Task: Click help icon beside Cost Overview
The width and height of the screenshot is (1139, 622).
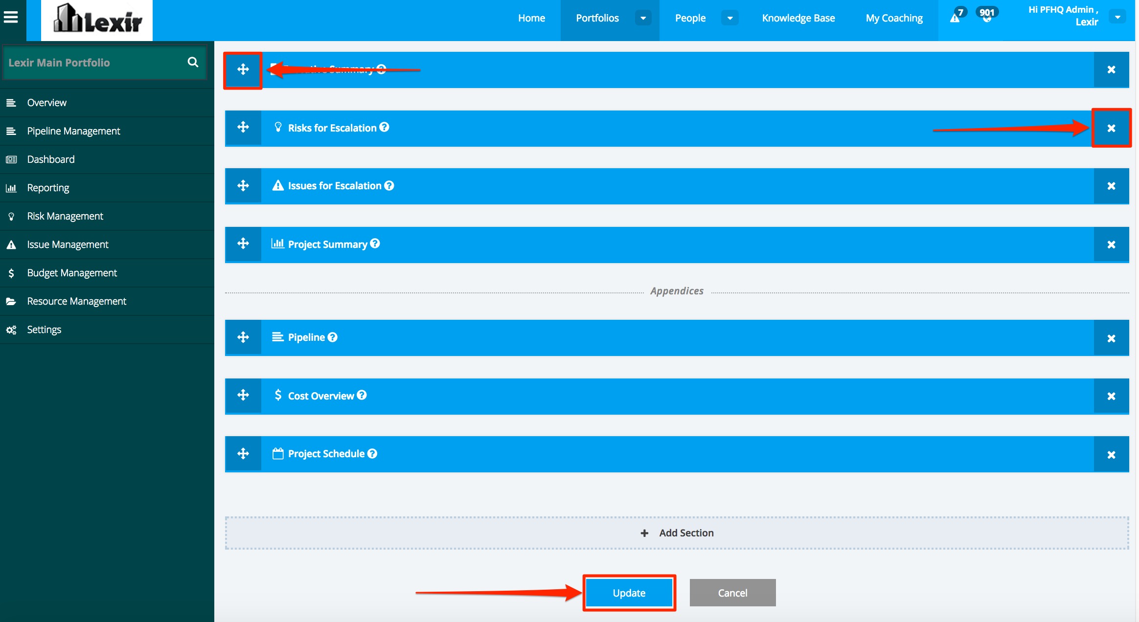Action: pos(362,395)
